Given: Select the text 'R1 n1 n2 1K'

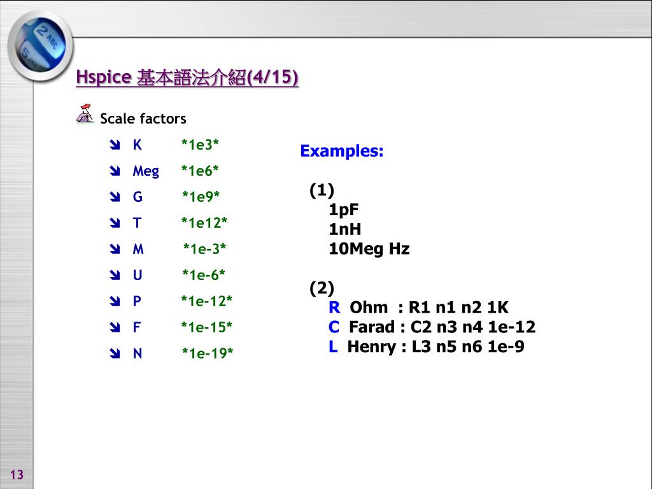Looking at the screenshot, I should pos(458,308).
